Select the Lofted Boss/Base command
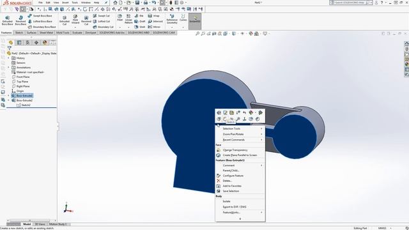Image resolution: width=409 pixels, height=230 pixels. pyautogui.click(x=40, y=21)
